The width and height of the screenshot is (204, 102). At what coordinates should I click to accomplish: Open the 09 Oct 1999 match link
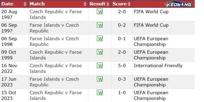pyautogui.click(x=56, y=55)
